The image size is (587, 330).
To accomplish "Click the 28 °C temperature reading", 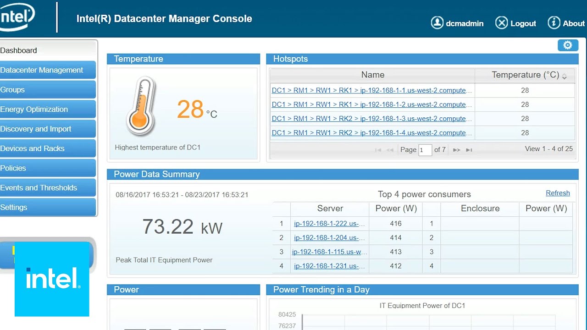I will pyautogui.click(x=197, y=110).
